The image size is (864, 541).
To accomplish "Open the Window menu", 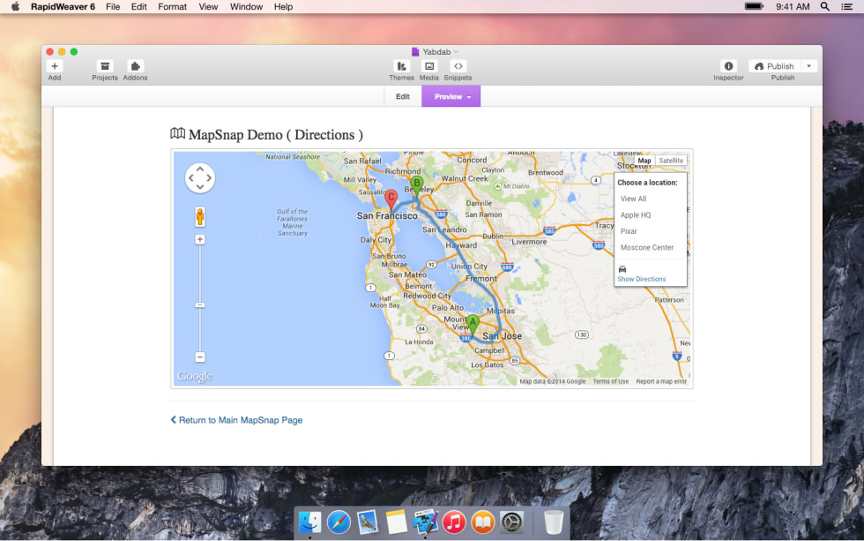I will [x=246, y=6].
